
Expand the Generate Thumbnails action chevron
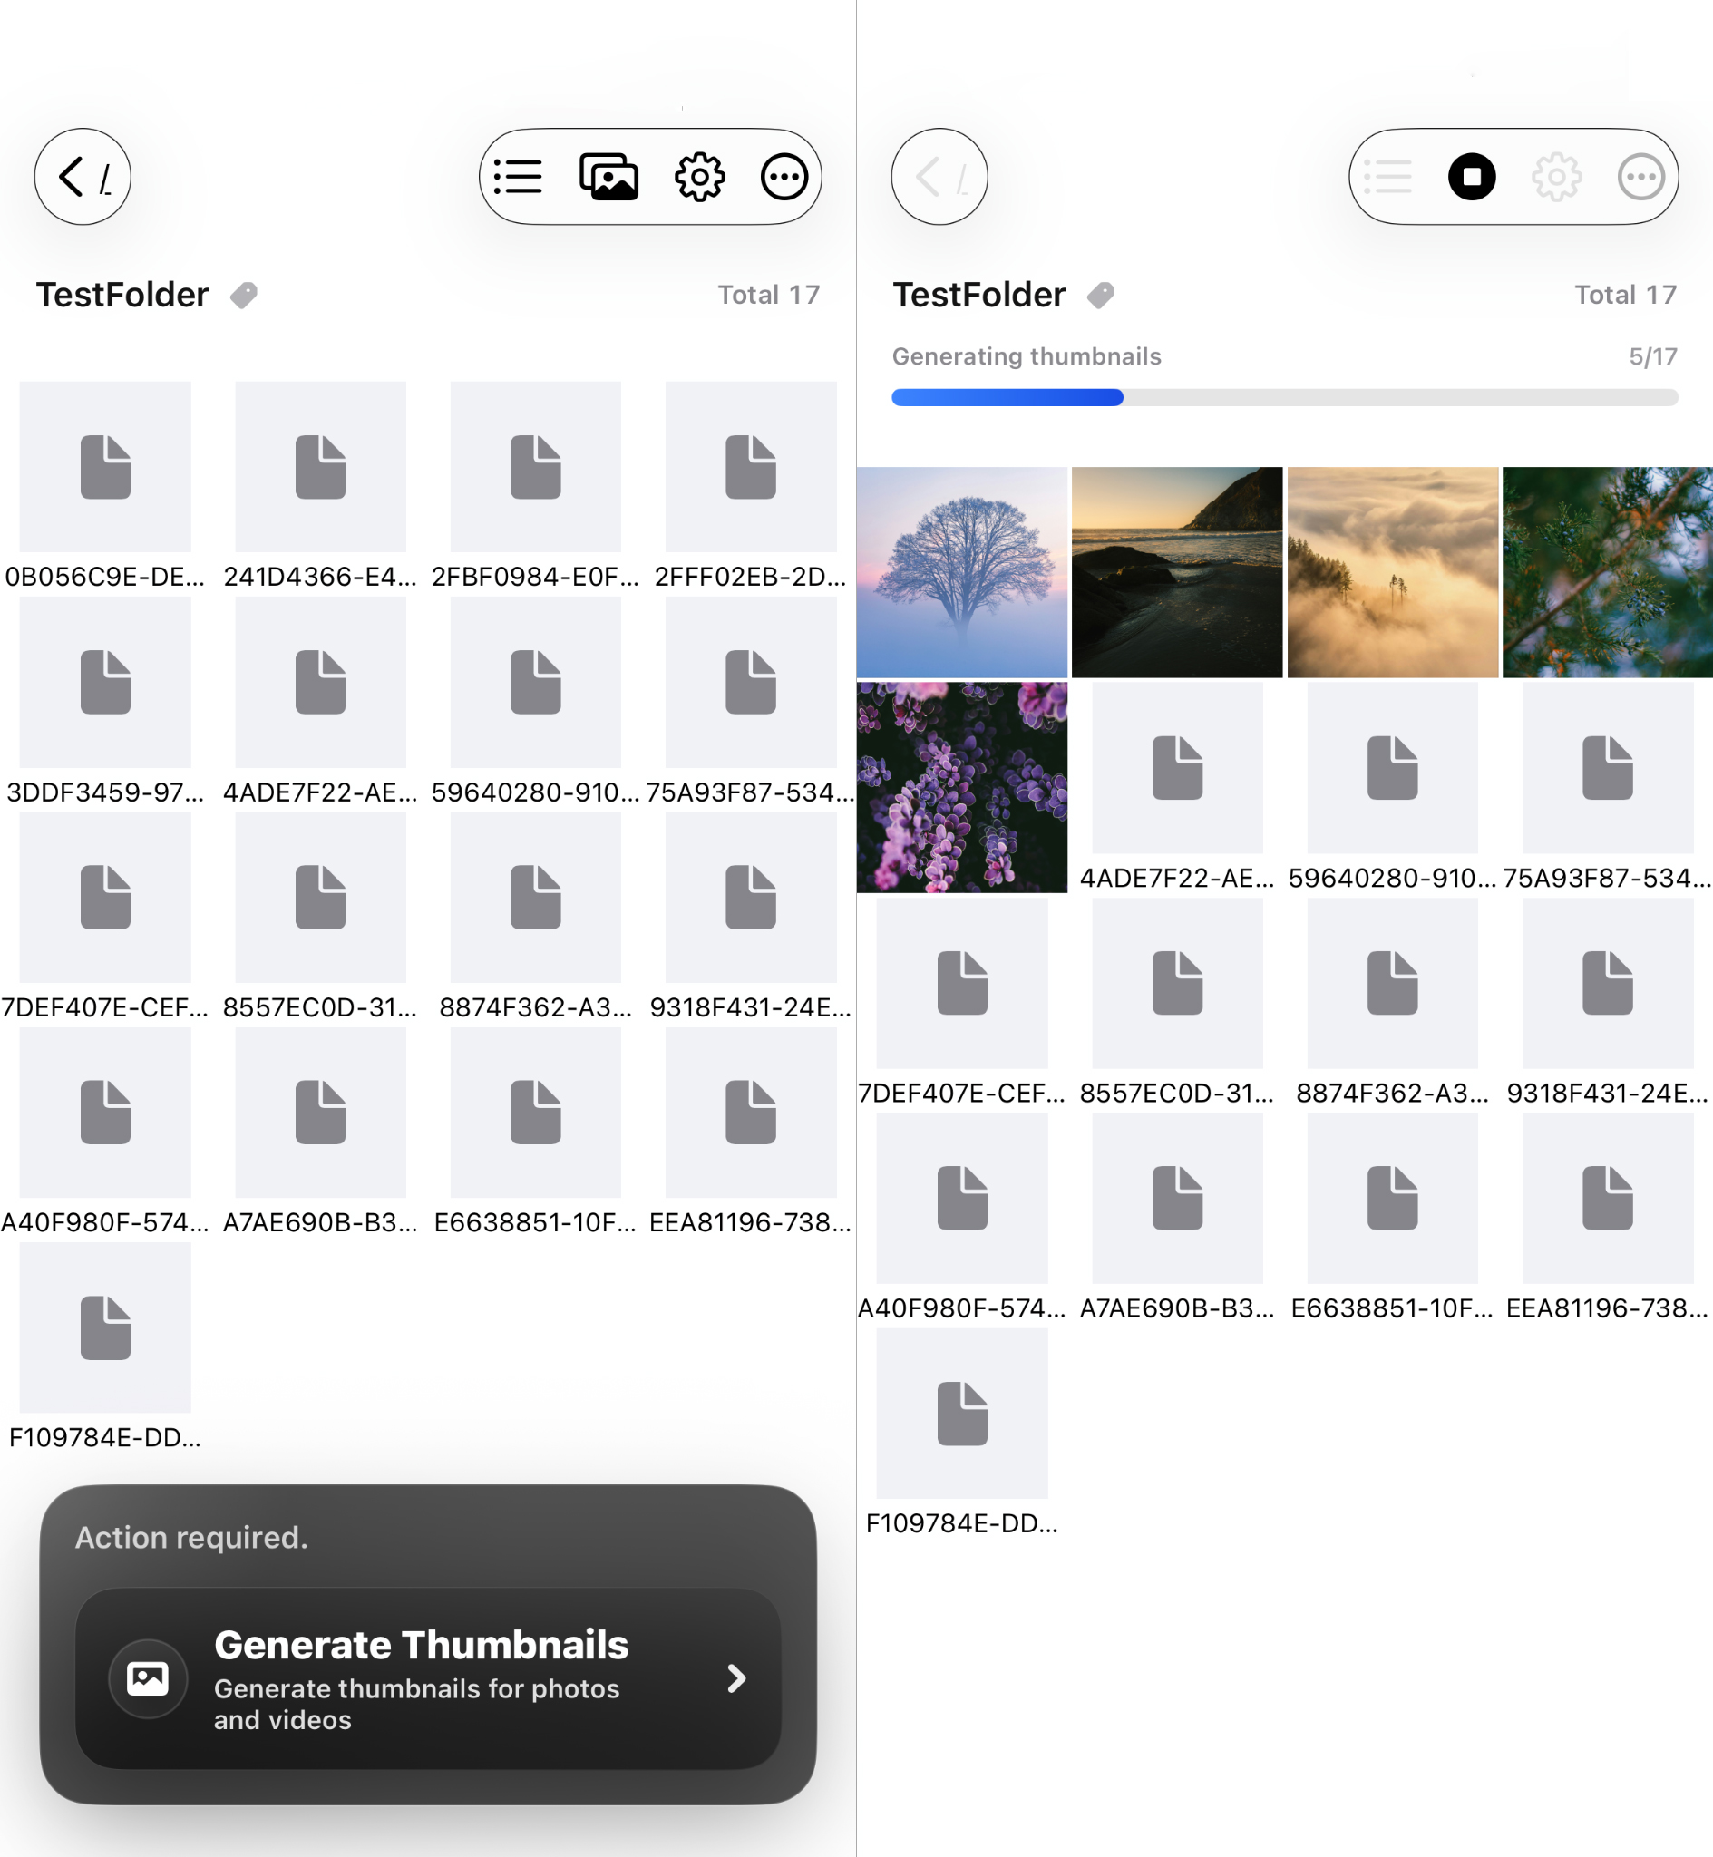(737, 1678)
